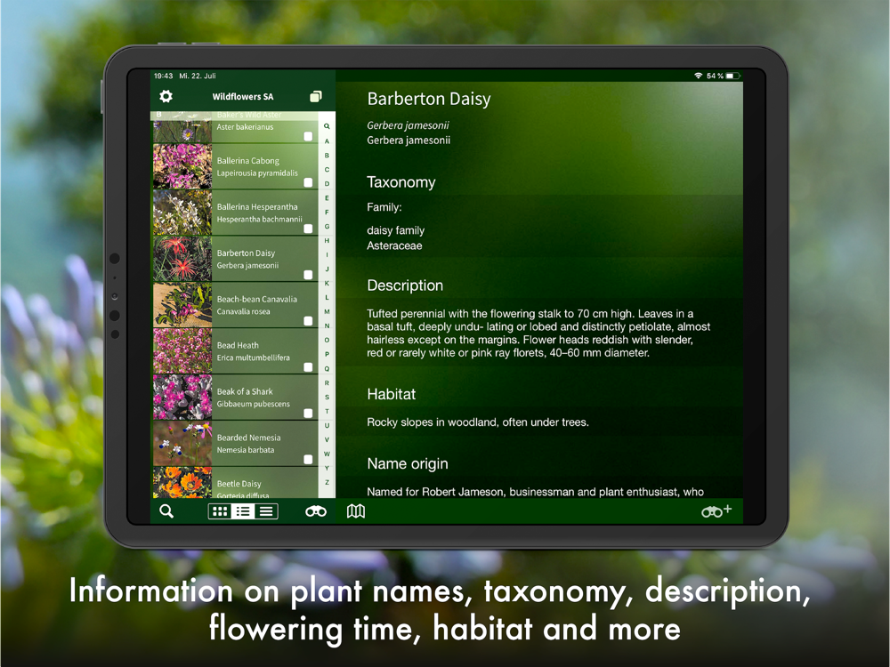Jump to letter P in index
890x667 pixels.
click(x=327, y=354)
